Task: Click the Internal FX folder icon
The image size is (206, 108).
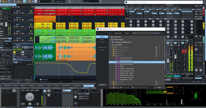Action: pyautogui.click(x=112, y=37)
